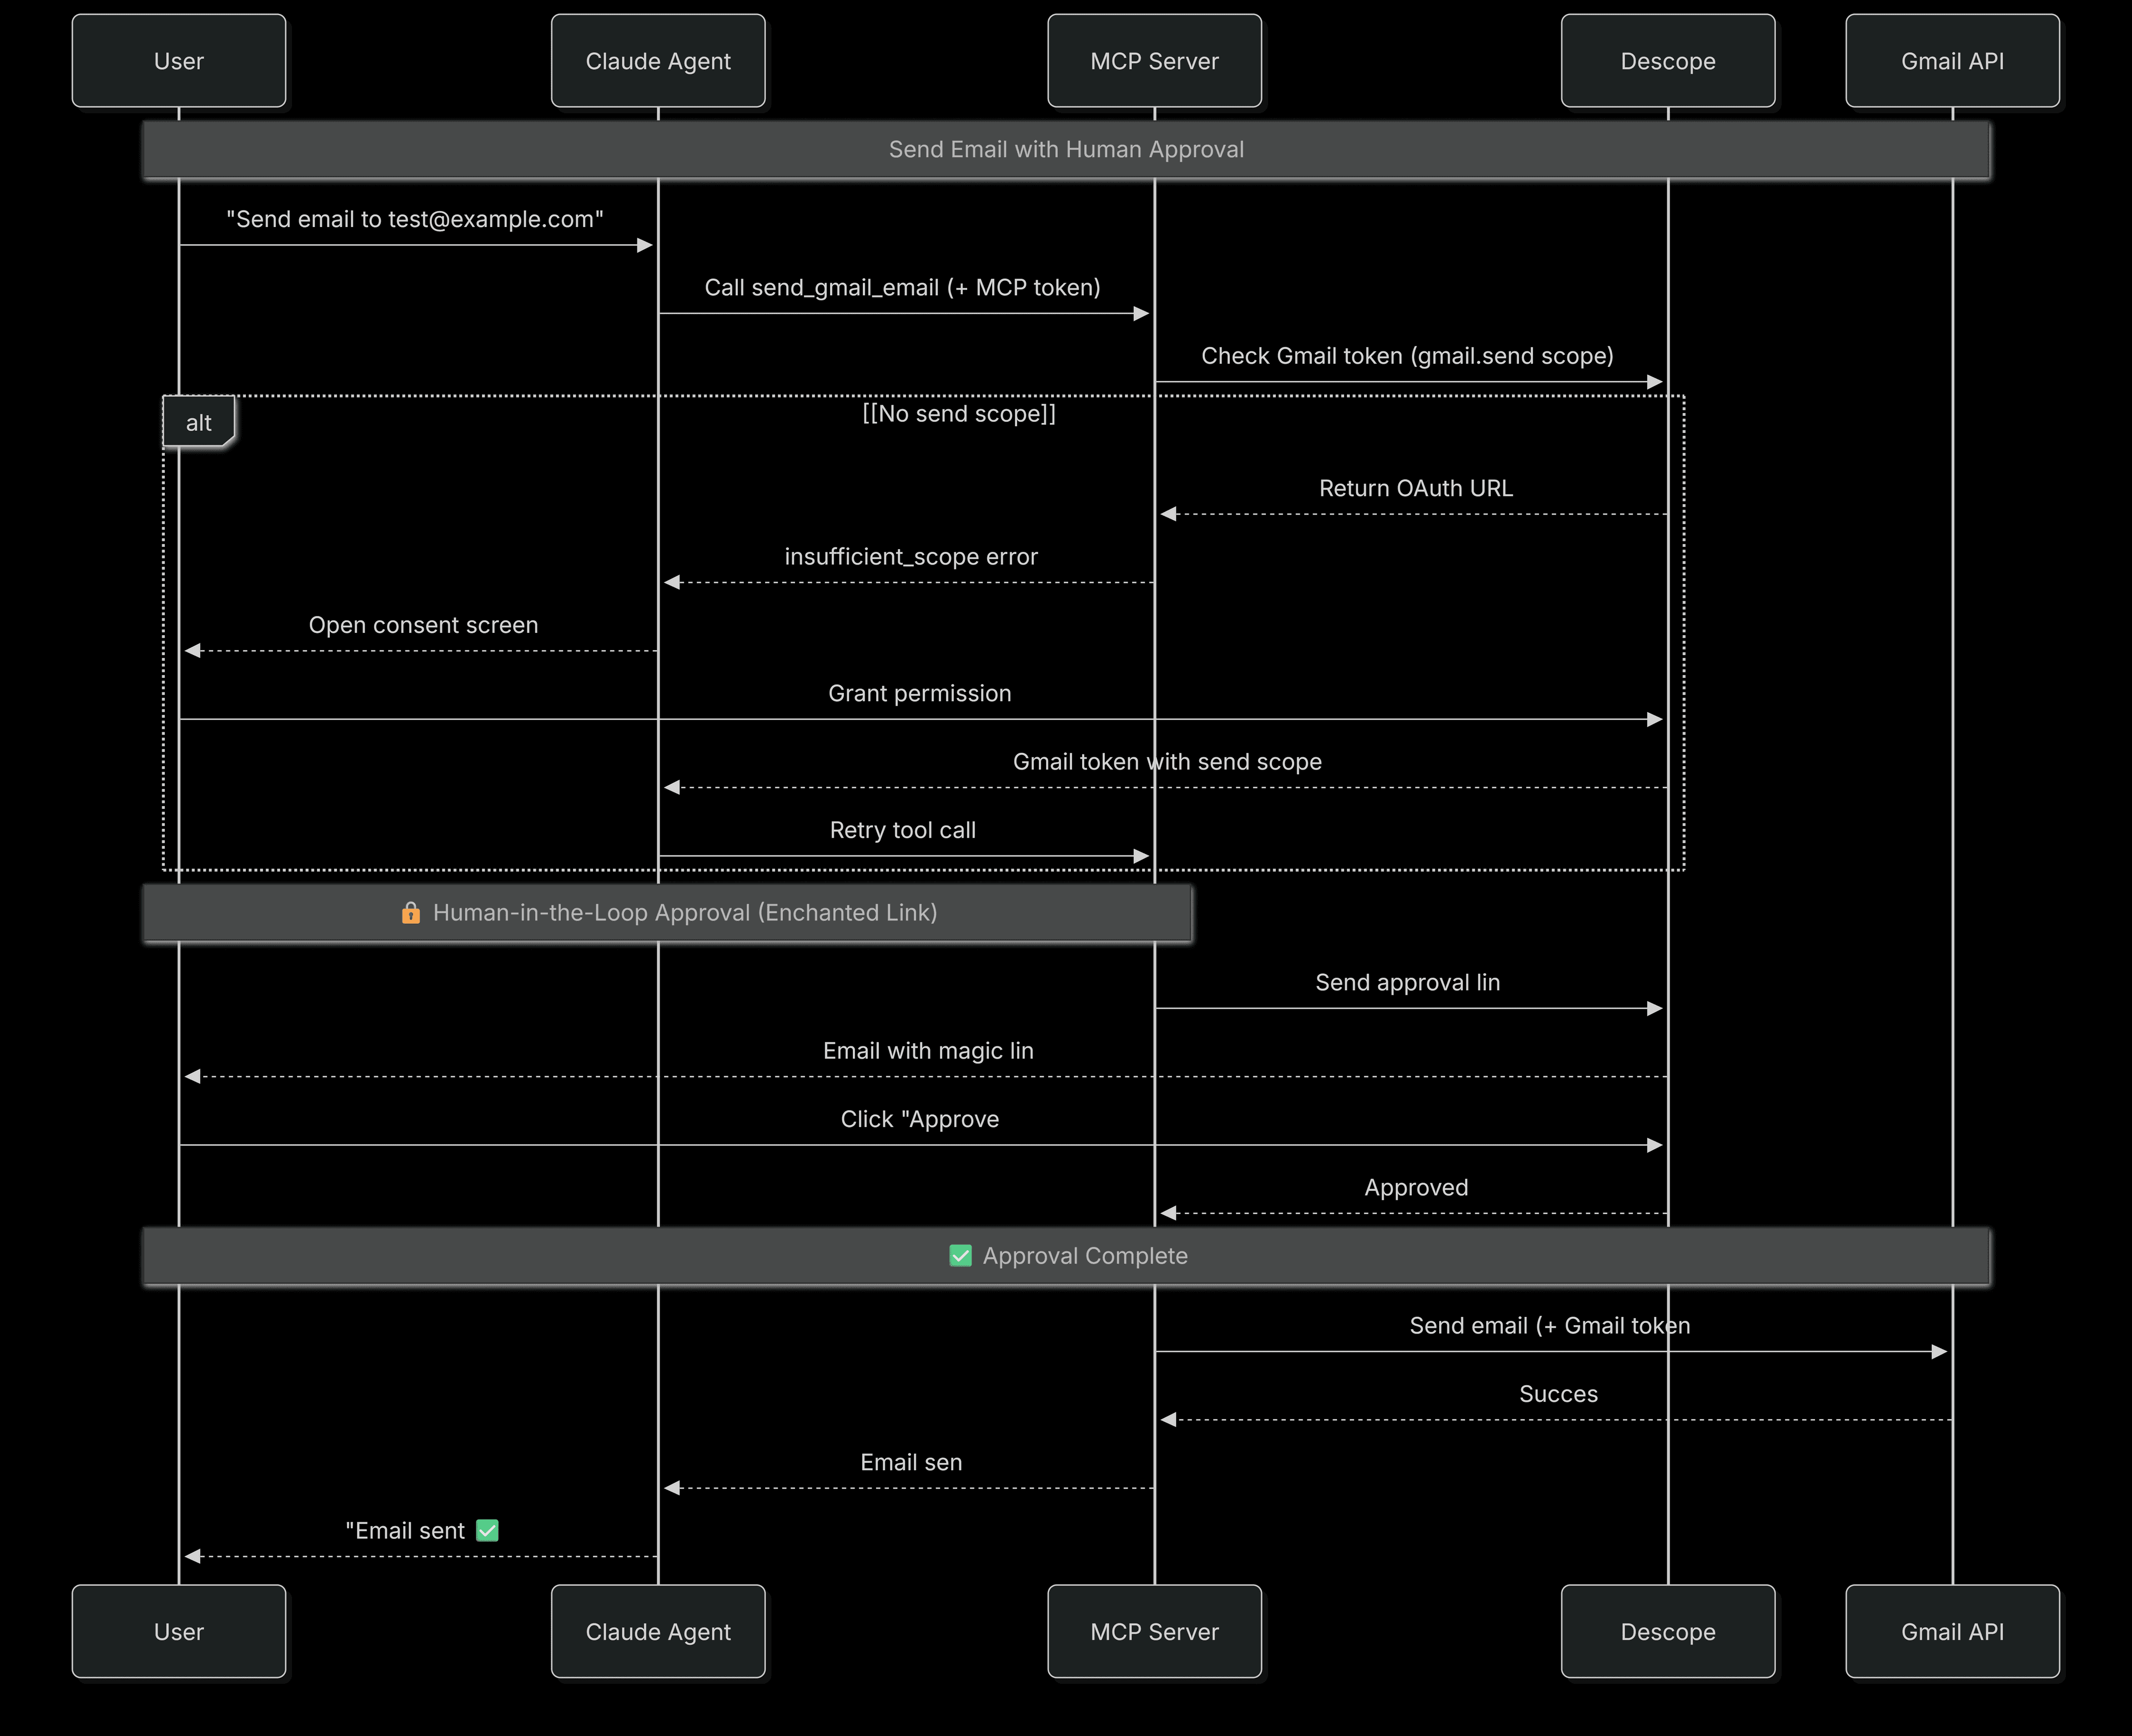The height and width of the screenshot is (1736, 2132).
Task: Click the "Retry tool call" message label
Action: point(903,830)
